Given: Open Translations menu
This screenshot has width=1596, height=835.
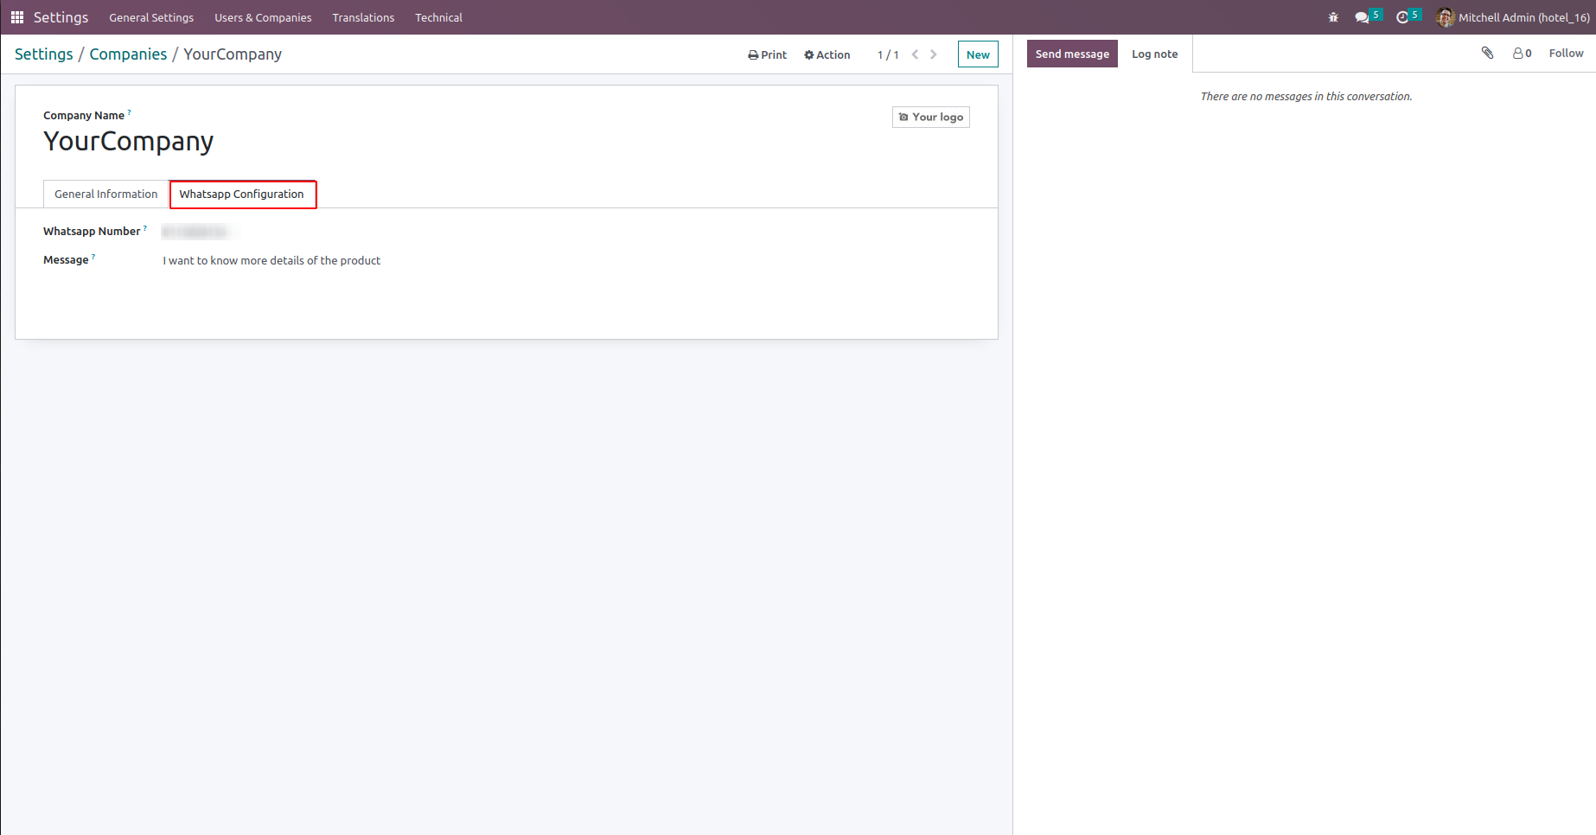Looking at the screenshot, I should pos(363,17).
